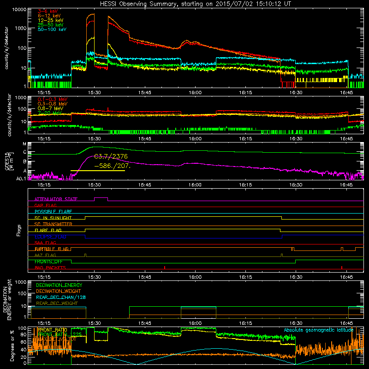Viewport: 369px width, 369px height.
Task: Select the 12-25 keV legend label
Action: (x=50, y=20)
